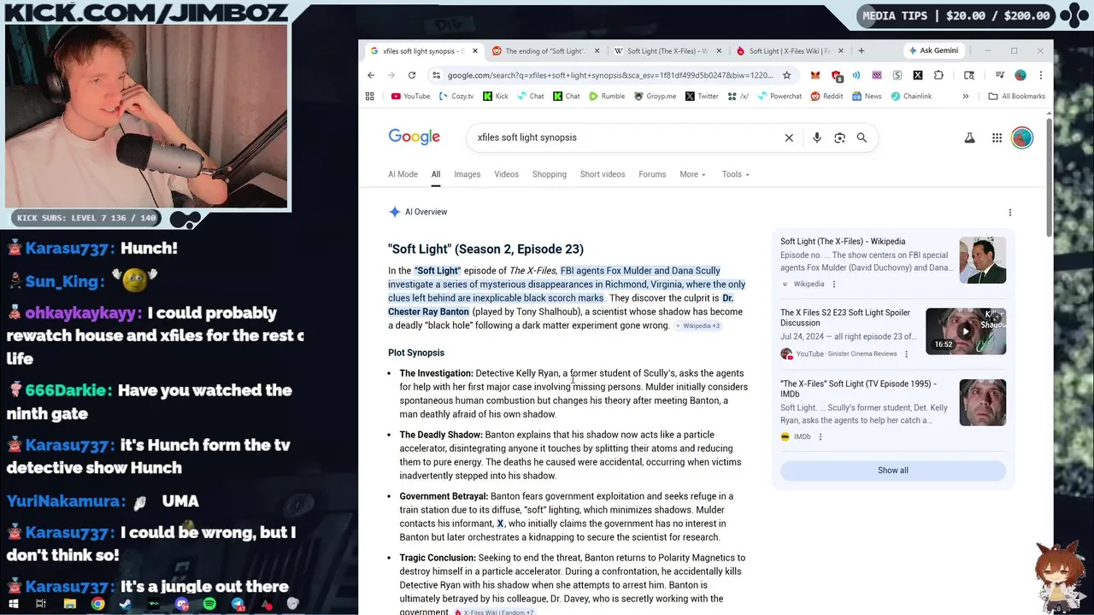Open the Powerchat bookmark

[779, 97]
